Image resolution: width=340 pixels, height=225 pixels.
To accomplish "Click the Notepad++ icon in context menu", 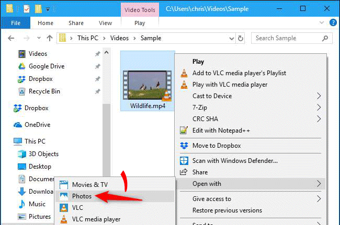I will pos(184,130).
